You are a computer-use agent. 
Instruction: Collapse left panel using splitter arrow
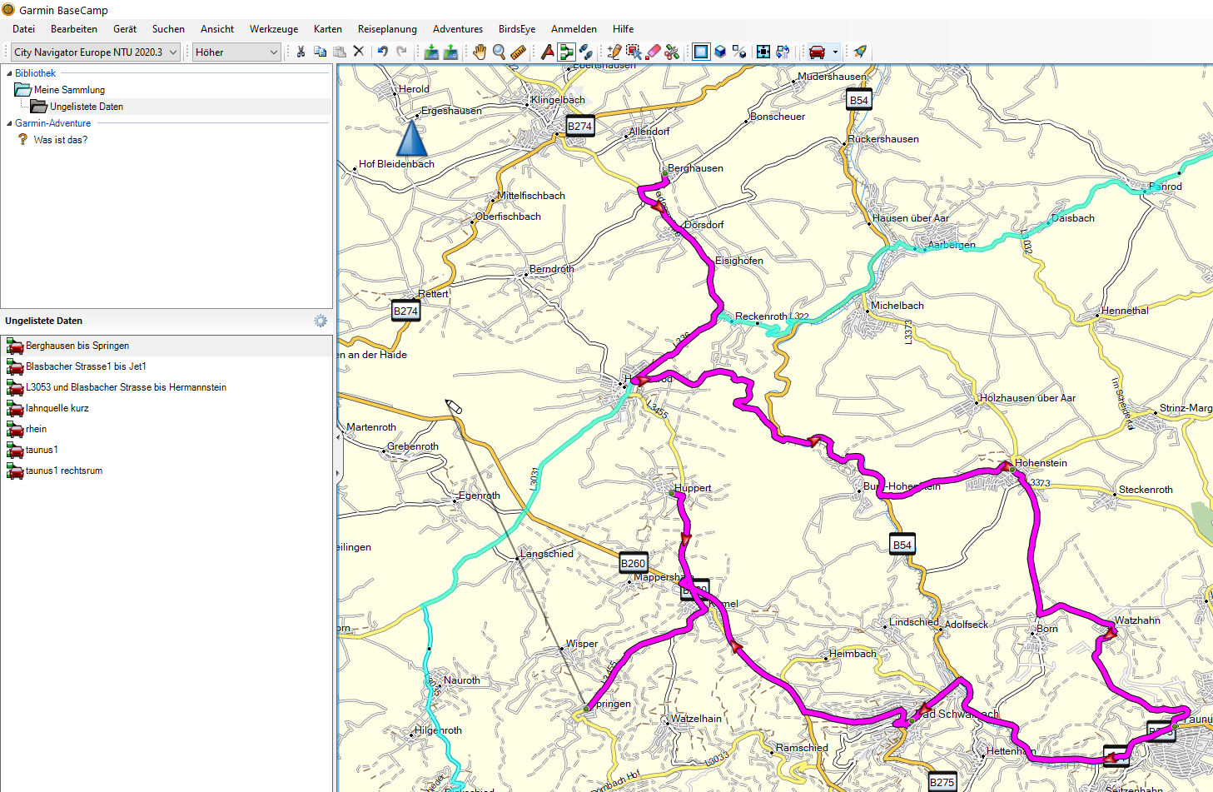337,436
